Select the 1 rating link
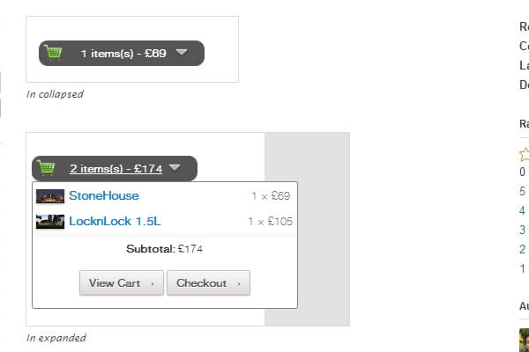 523,268
